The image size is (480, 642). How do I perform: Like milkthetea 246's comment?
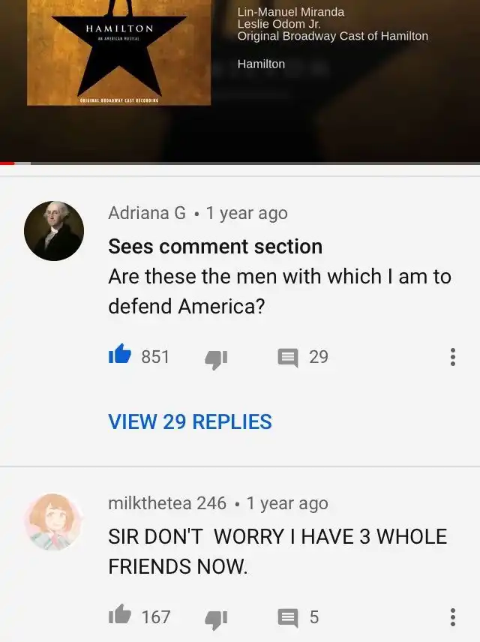click(119, 615)
